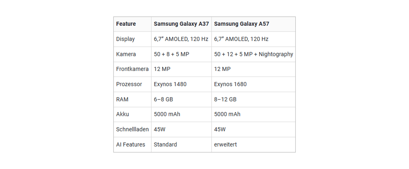Select the Frontkamera row label
Image resolution: width=409 pixels, height=169 pixels.
tap(132, 69)
